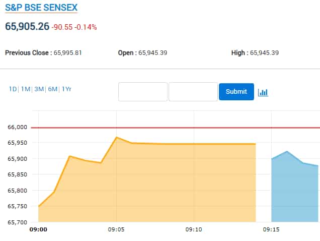Click the orange pre-open chart area
Viewport: 320px width, 241px height.
[151, 187]
